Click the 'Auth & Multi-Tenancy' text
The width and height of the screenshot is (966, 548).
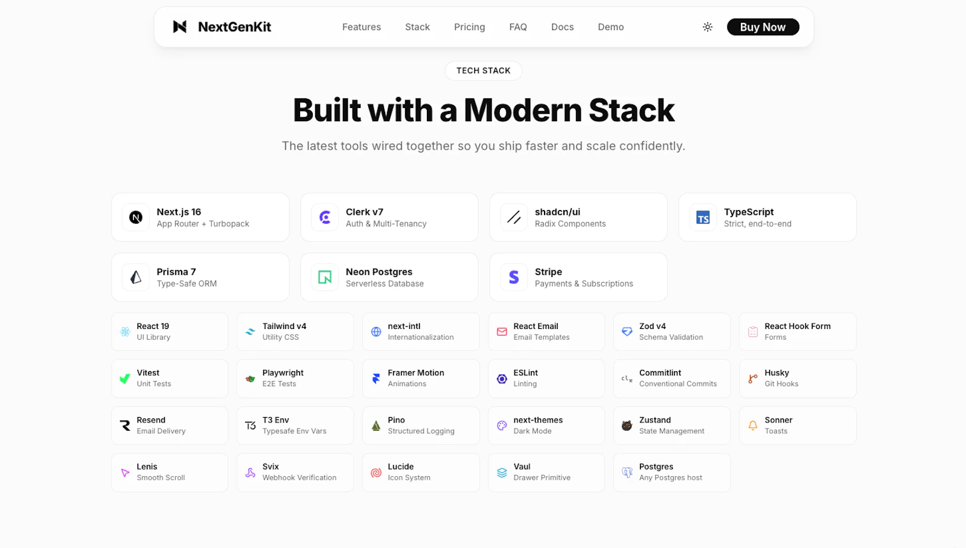pyautogui.click(x=386, y=224)
